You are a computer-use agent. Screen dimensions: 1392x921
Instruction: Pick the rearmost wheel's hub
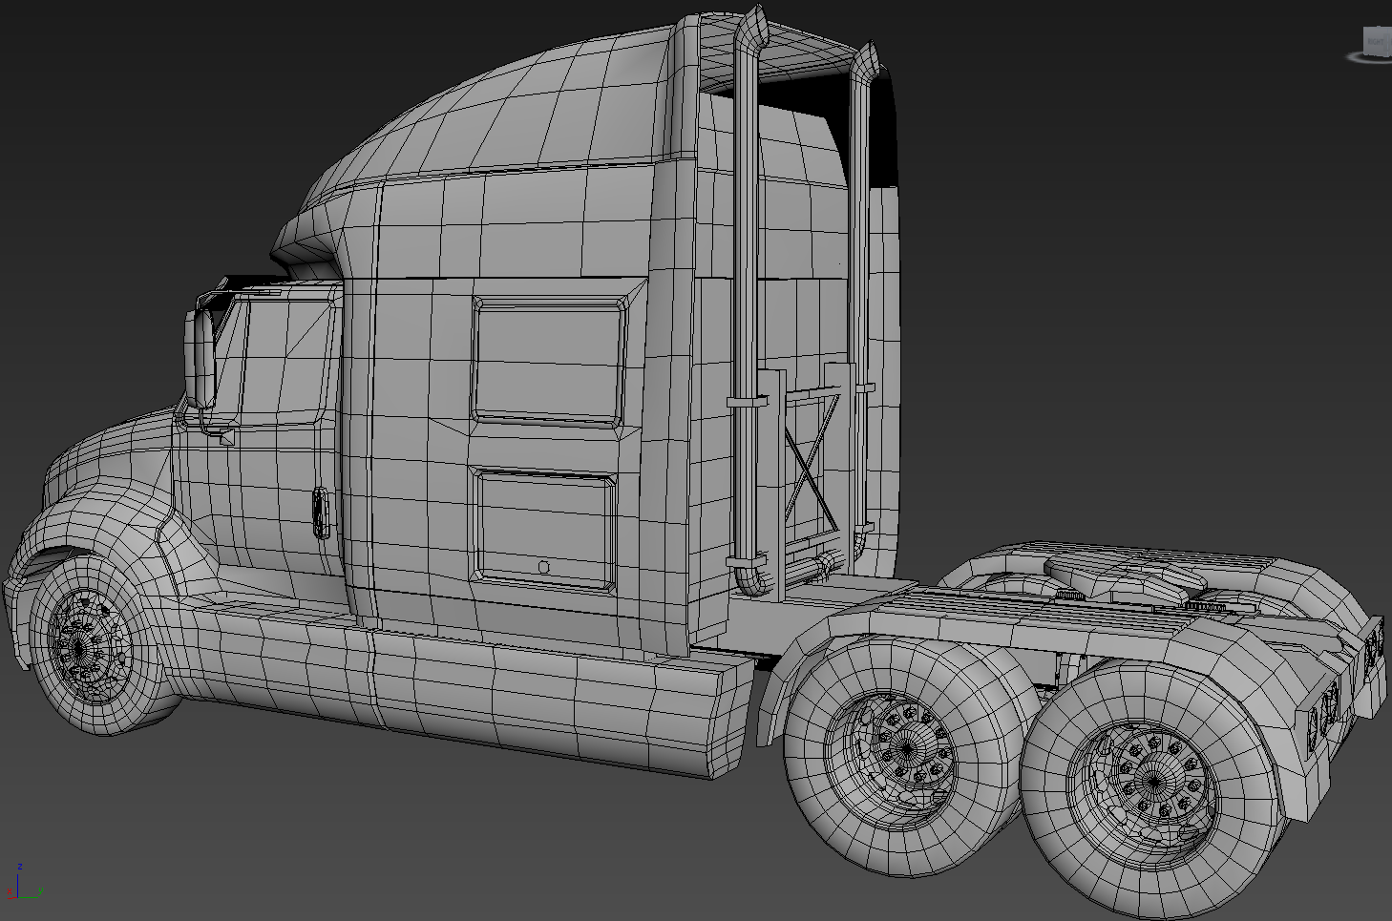click(1154, 785)
